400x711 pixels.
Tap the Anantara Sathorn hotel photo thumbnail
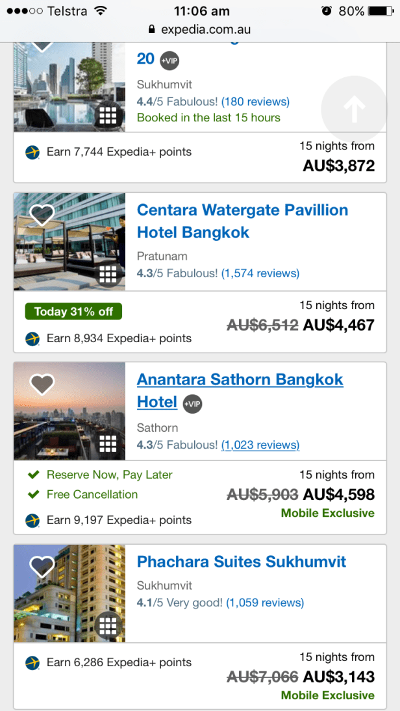click(x=69, y=411)
